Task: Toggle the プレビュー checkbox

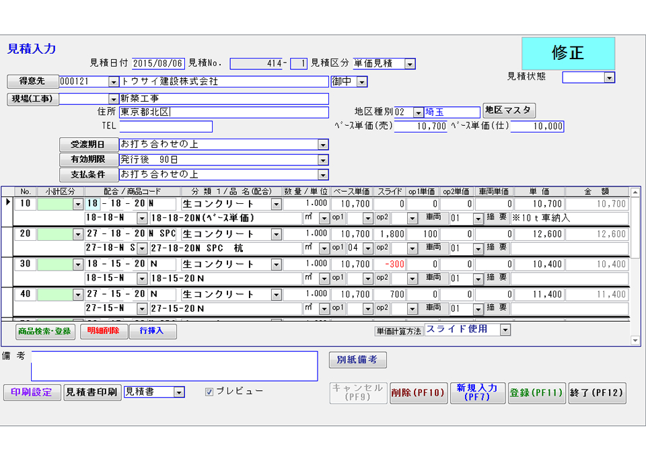Action: [x=209, y=392]
